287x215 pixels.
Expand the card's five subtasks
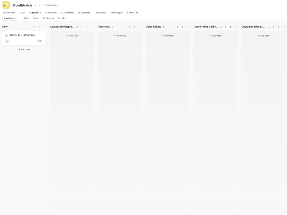[40, 41]
